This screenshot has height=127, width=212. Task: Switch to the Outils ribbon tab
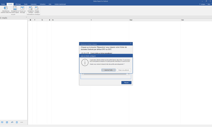point(26,4)
